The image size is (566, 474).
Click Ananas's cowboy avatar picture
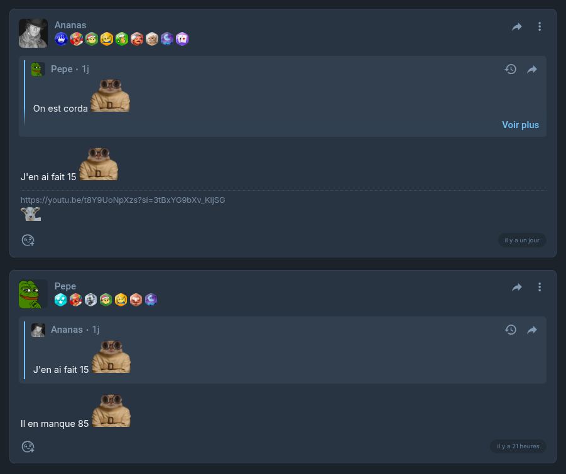(x=33, y=33)
